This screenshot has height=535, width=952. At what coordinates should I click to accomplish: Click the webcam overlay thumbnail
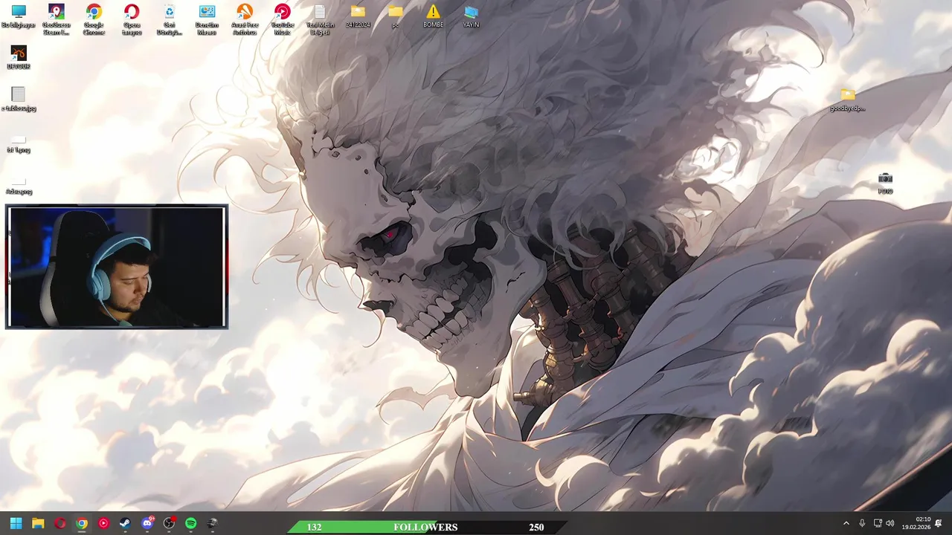click(117, 267)
